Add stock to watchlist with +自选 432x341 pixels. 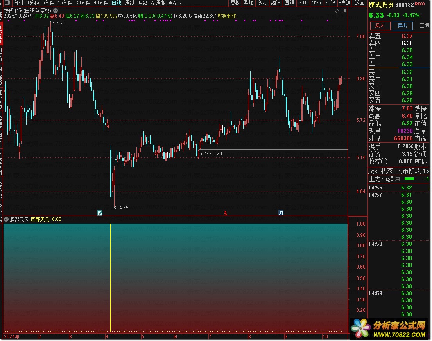point(345,3)
